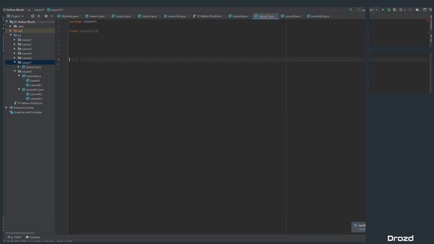
Task: Run the program with green play icon
Action: tap(383, 9)
